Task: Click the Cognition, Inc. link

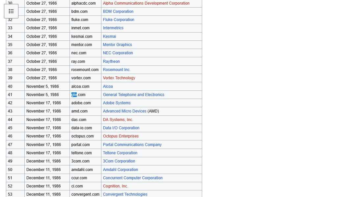Action: coord(115,186)
